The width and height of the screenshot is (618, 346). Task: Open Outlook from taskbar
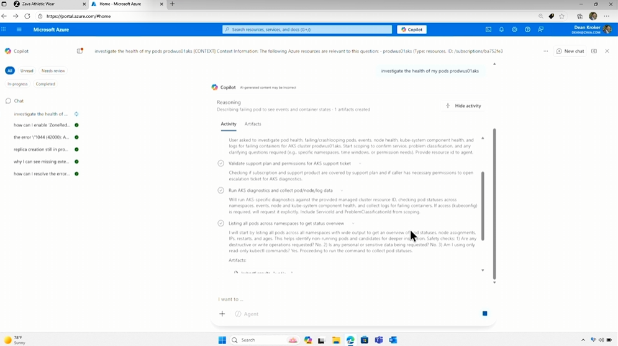[393, 340]
